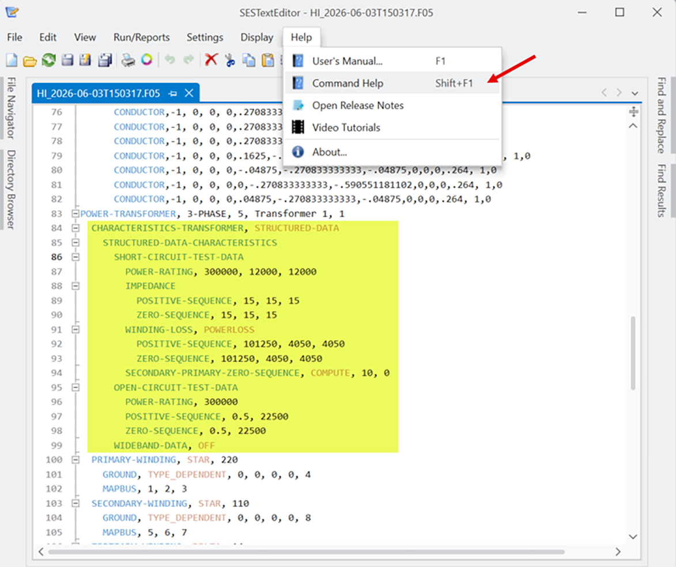The image size is (676, 567).
Task: Collapse OPEN-CIRCUIT-TEST-DATA block on line 95
Action: click(x=75, y=387)
